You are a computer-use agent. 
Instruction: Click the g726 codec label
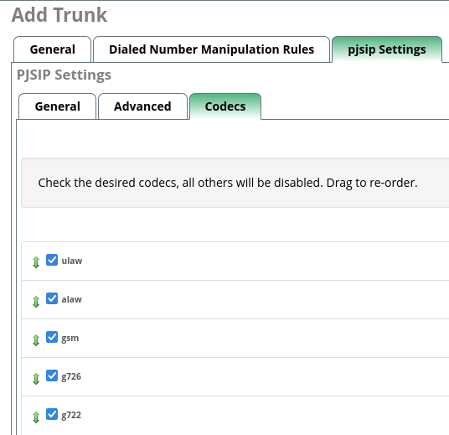point(71,376)
